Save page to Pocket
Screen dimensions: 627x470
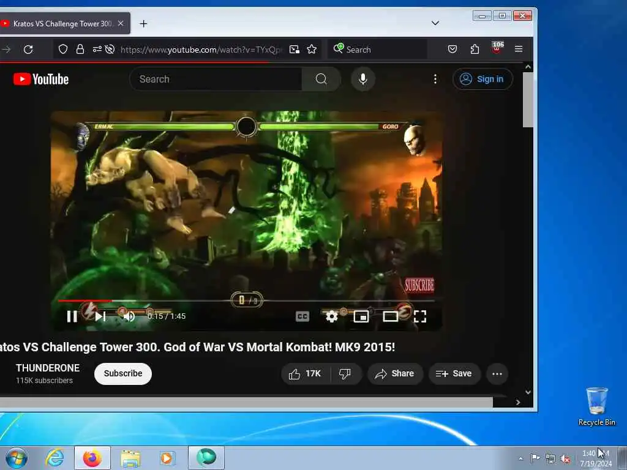(x=452, y=49)
